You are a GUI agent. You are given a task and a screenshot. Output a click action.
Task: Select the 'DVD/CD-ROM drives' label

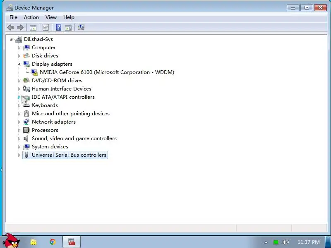[x=57, y=81]
